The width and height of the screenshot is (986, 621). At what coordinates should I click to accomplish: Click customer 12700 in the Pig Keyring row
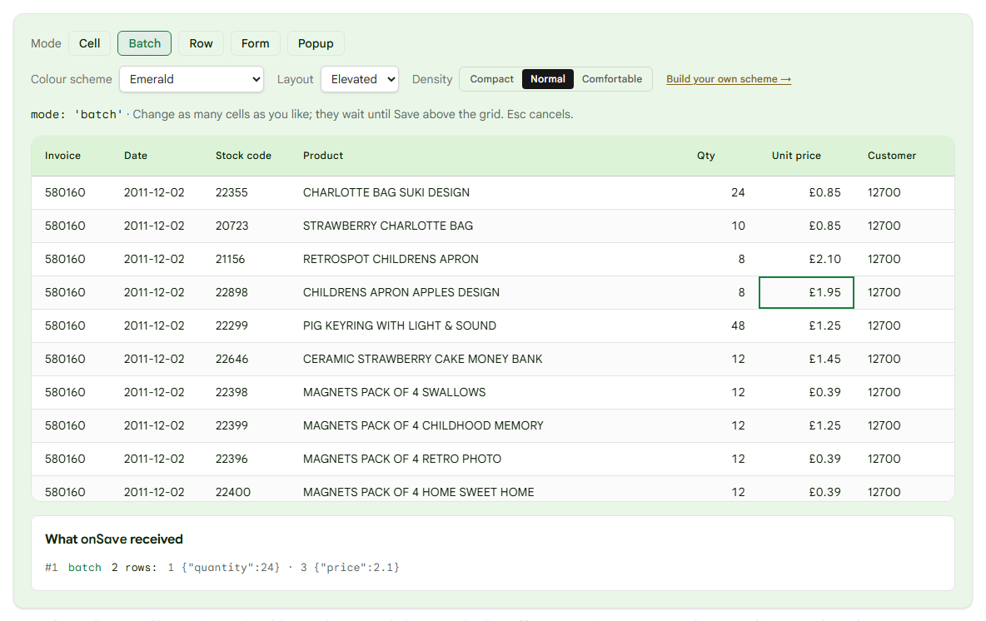point(904,325)
